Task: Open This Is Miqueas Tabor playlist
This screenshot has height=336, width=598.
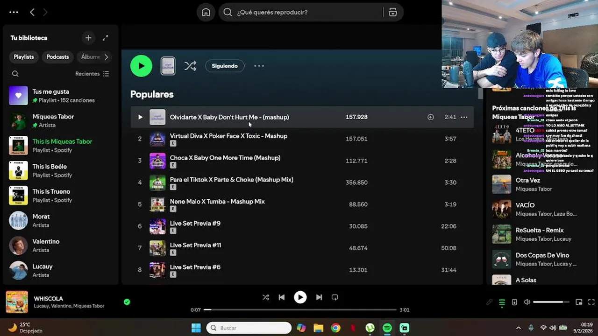Action: tap(61, 146)
